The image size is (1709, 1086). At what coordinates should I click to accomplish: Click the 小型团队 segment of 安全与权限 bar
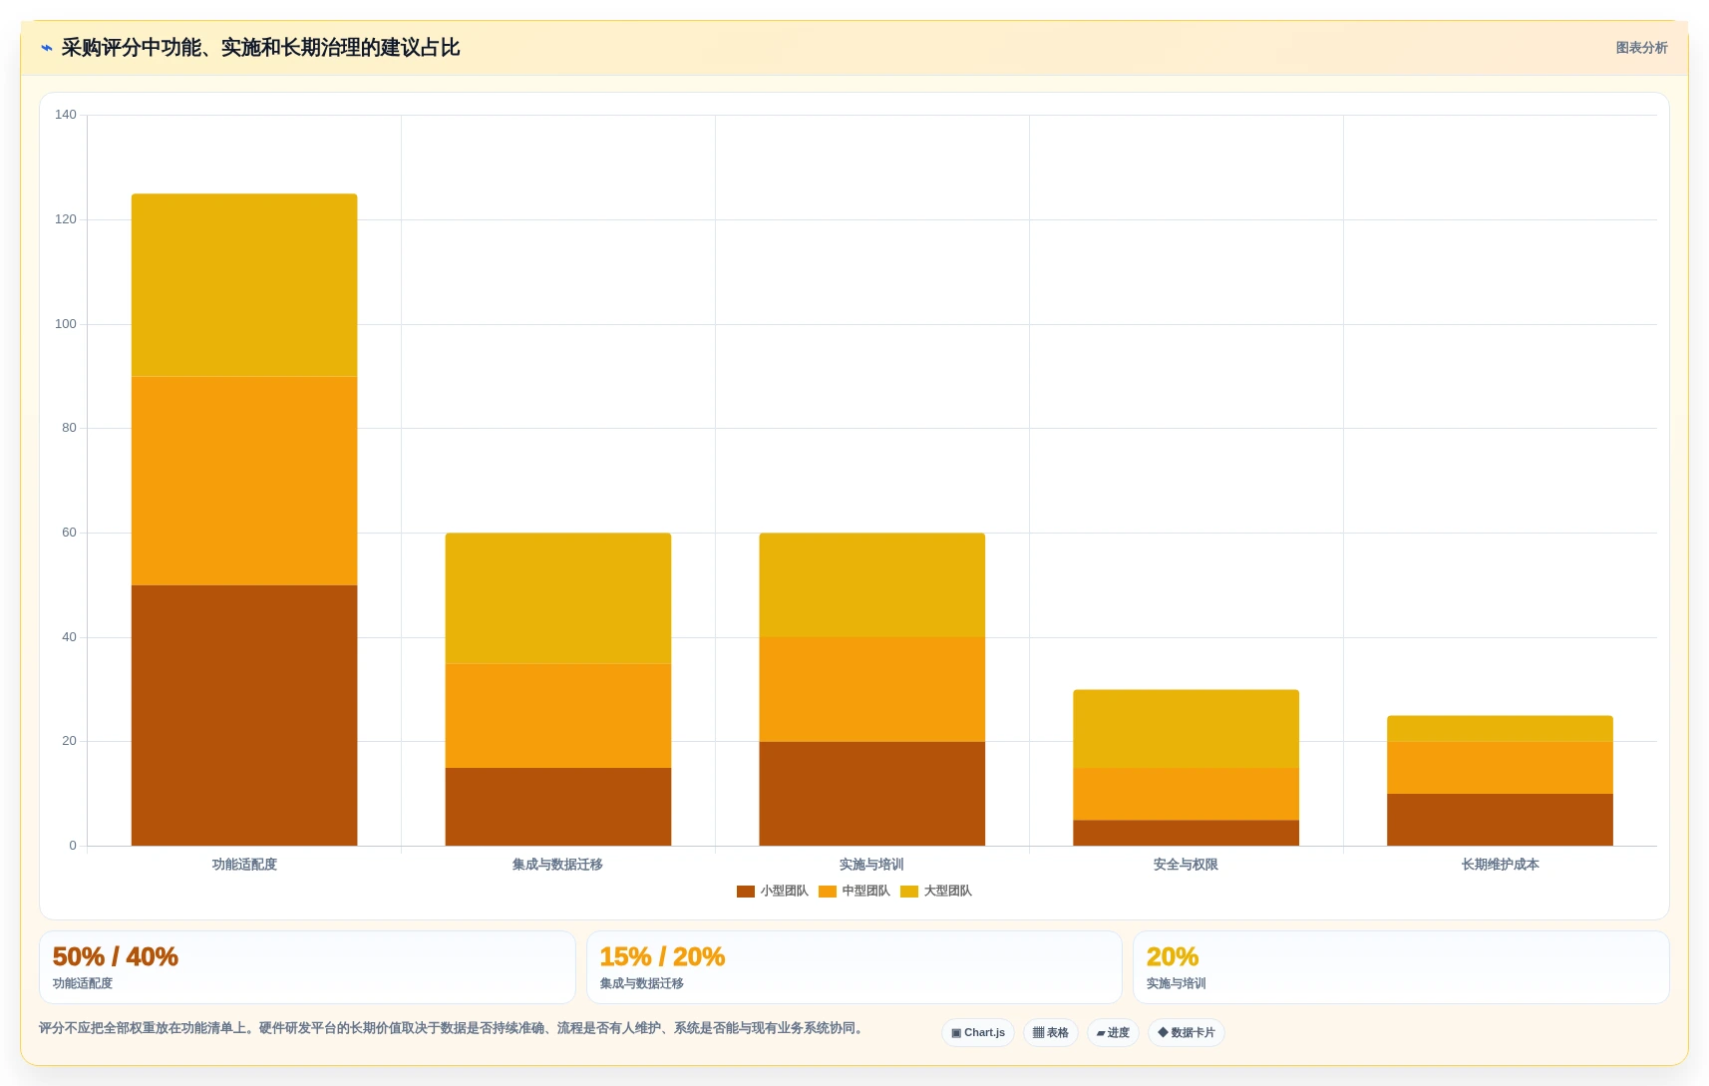coord(1187,833)
